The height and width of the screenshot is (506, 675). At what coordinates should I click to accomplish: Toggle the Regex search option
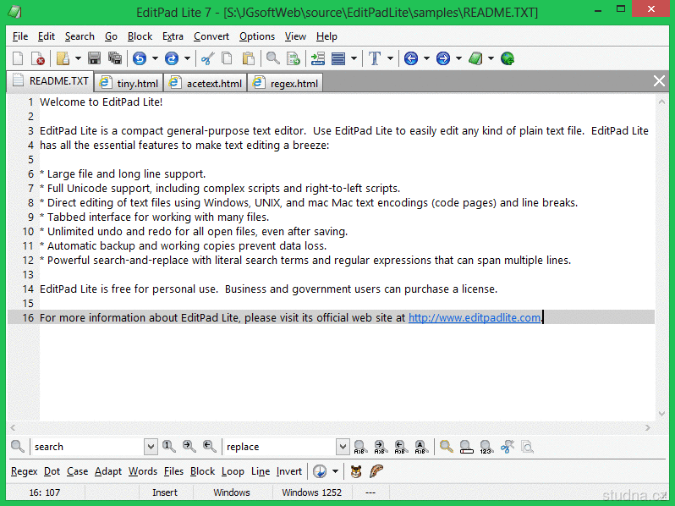pos(24,471)
